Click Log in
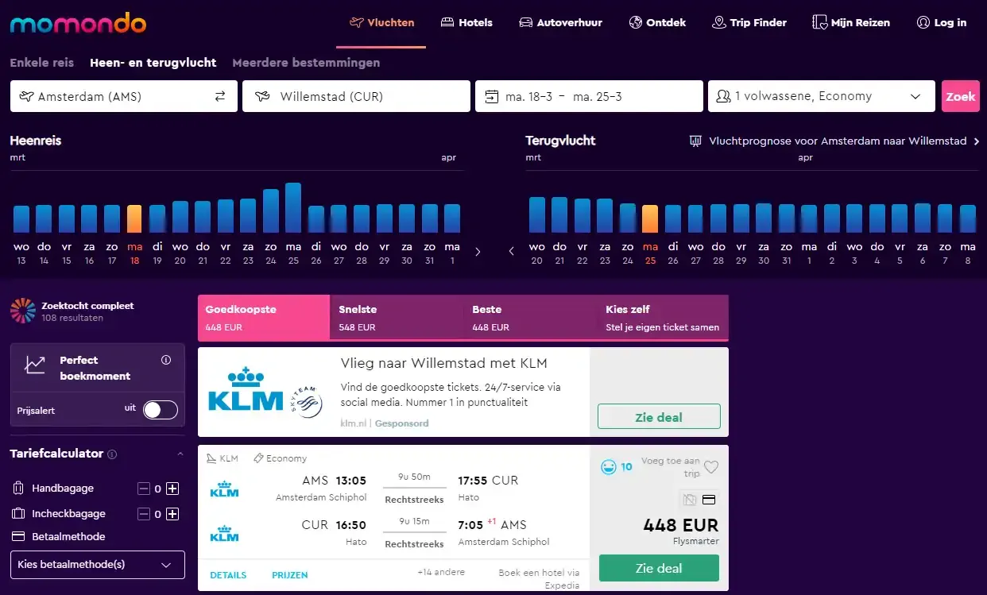Screen dimensions: 987x595 click(x=942, y=22)
